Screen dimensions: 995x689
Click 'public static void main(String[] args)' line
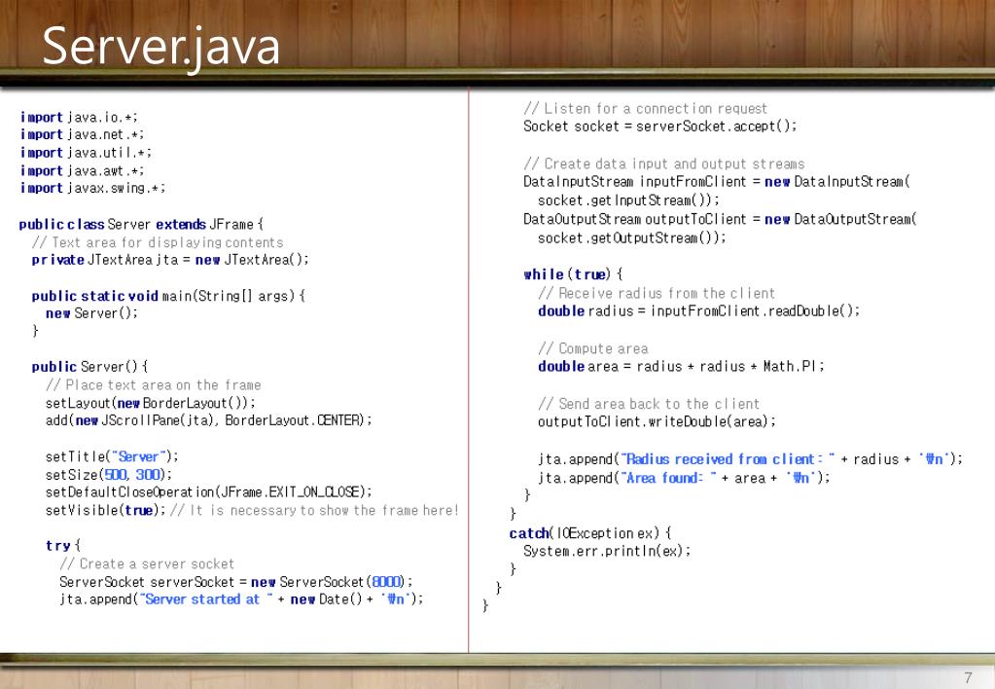coord(168,296)
